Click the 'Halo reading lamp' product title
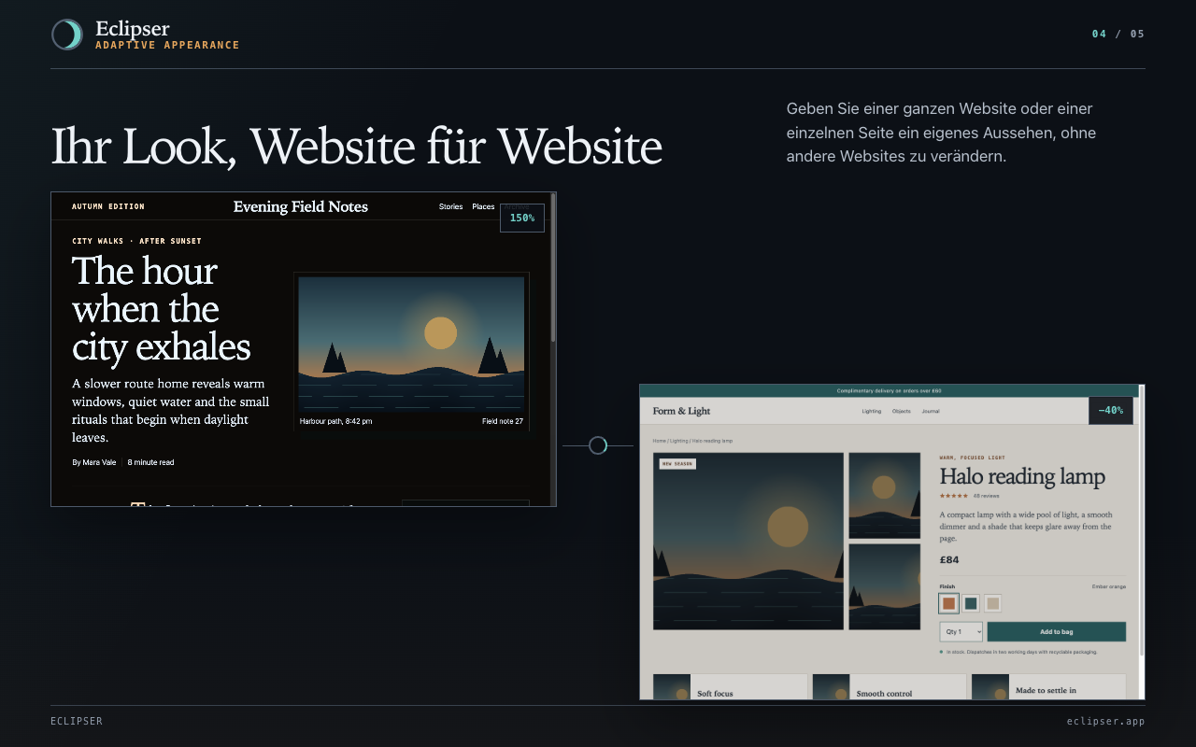1196x747 pixels. tap(1022, 476)
